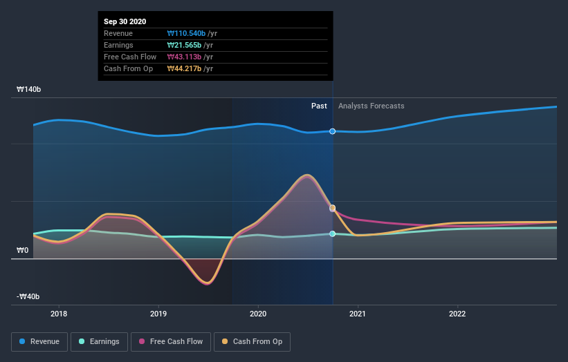Viewport: 568px width, 362px height.
Task: Toggle the Earnings legend series
Action: 99,342
